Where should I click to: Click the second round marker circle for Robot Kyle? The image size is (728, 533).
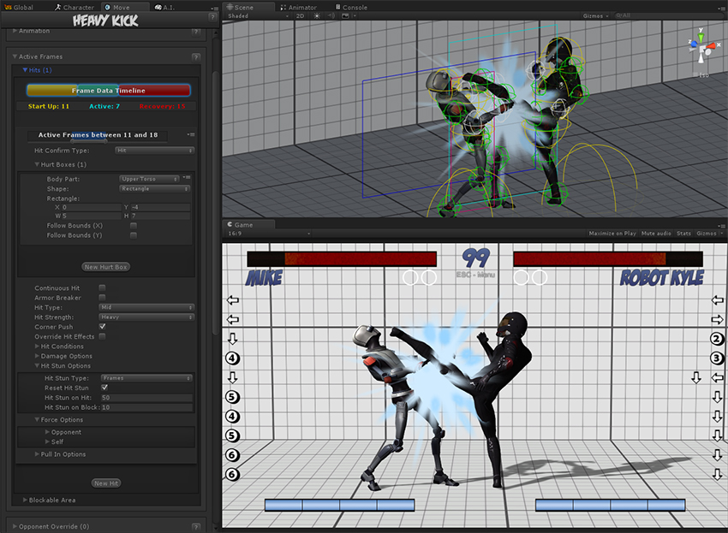tap(540, 277)
